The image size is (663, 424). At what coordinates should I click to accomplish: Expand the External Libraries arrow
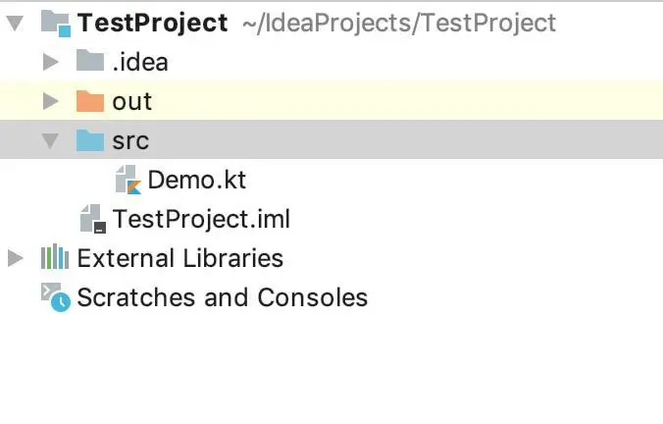click(15, 258)
